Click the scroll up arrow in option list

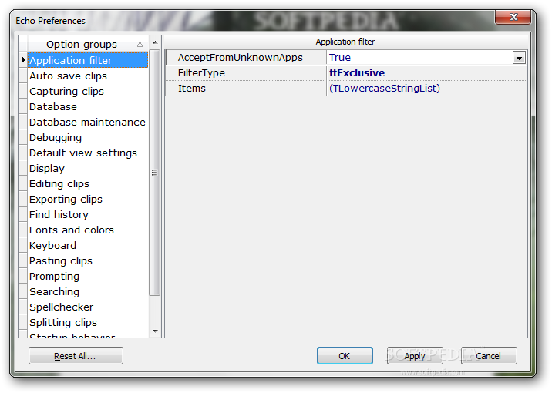click(x=155, y=42)
